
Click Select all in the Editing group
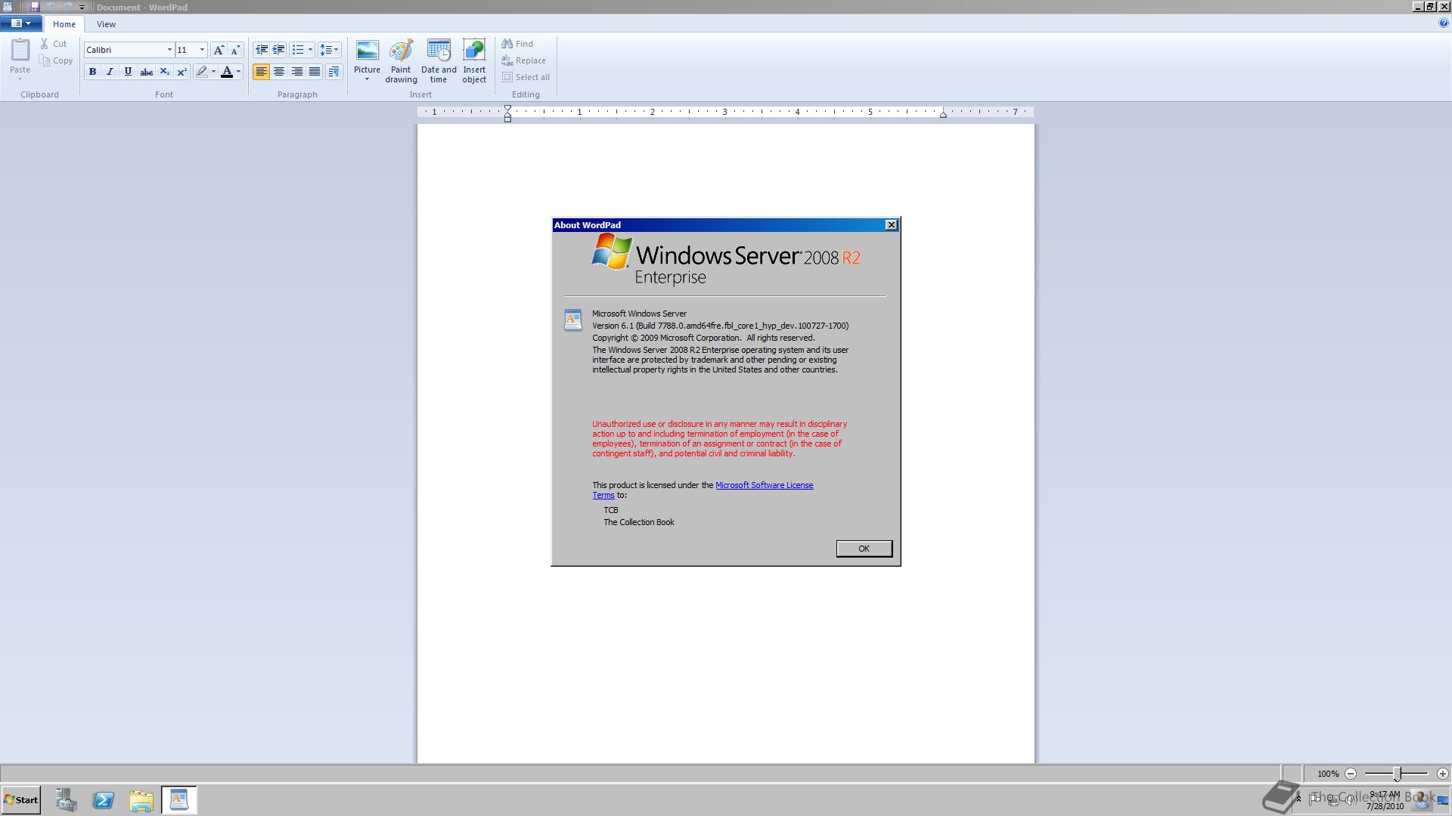tap(526, 77)
